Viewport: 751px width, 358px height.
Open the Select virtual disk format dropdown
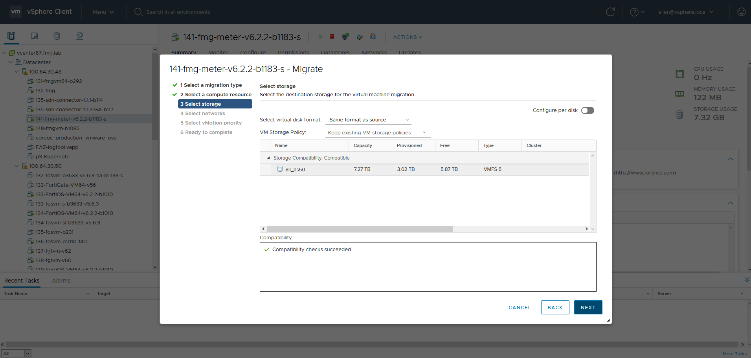[x=368, y=120]
